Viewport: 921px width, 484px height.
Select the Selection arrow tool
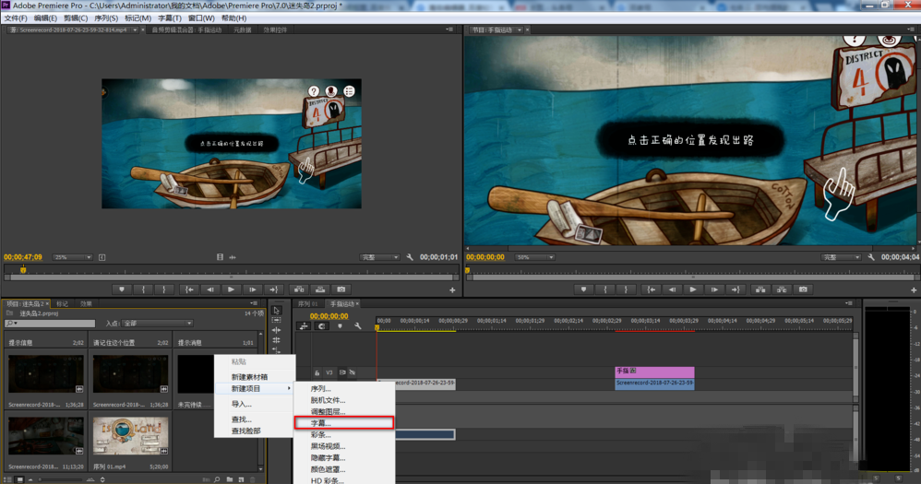pyautogui.click(x=277, y=310)
